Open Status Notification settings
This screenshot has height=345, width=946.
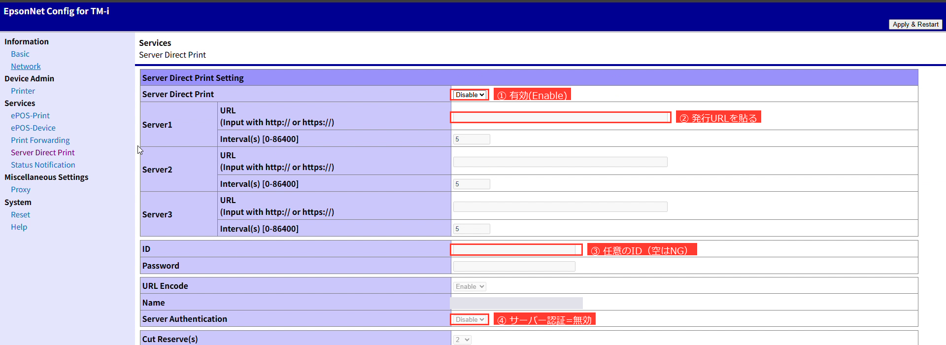[x=43, y=165]
